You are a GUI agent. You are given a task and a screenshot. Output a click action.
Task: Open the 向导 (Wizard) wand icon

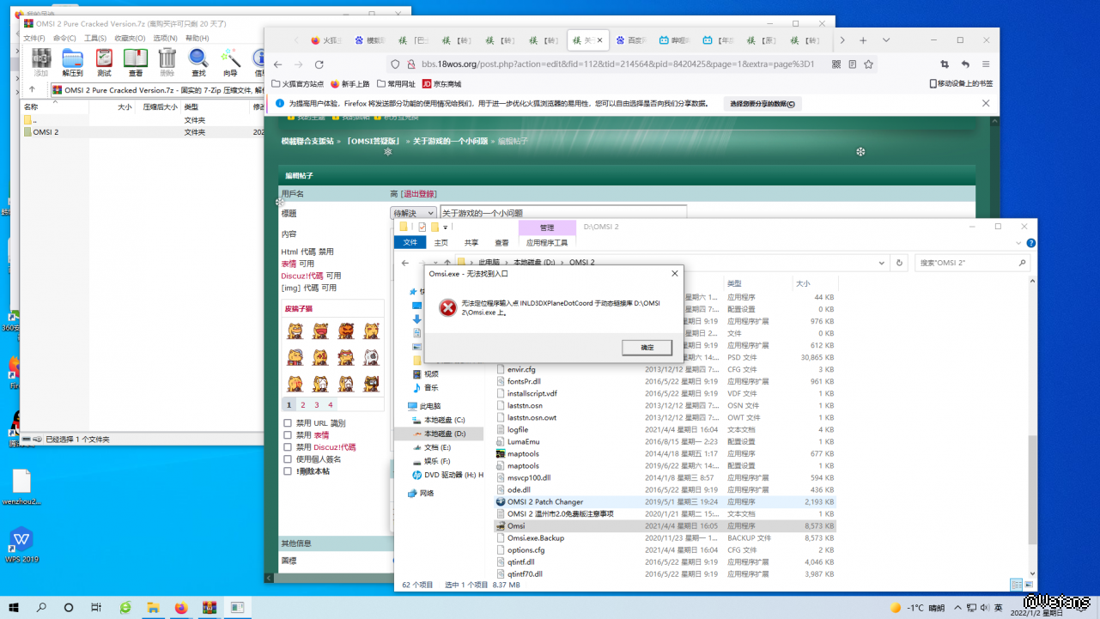230,61
